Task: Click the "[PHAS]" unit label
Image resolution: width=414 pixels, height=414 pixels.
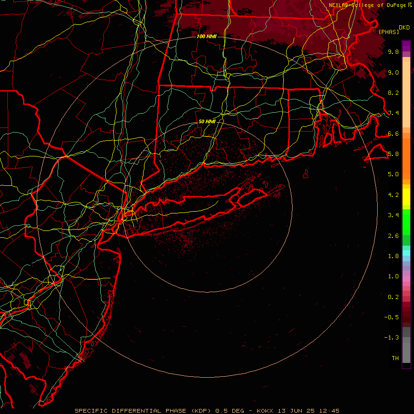Action: [389, 32]
